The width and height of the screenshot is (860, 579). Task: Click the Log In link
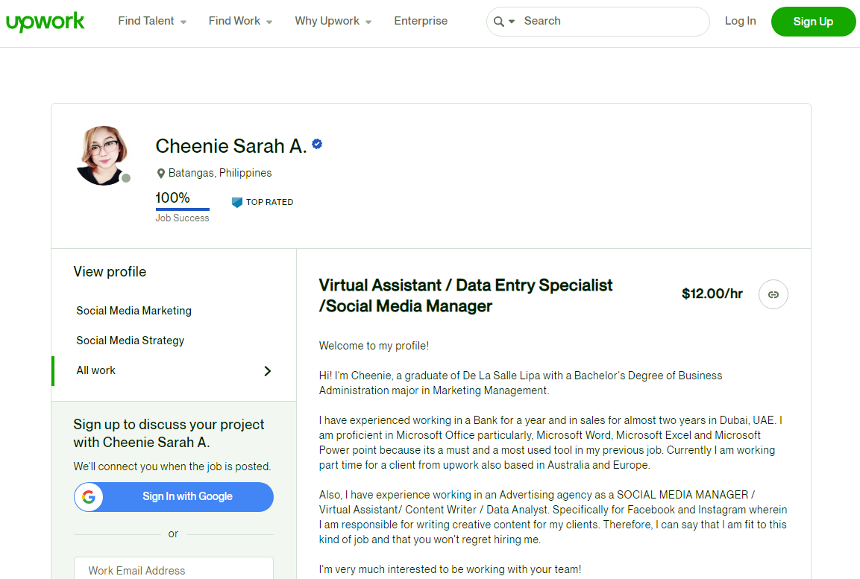point(740,21)
